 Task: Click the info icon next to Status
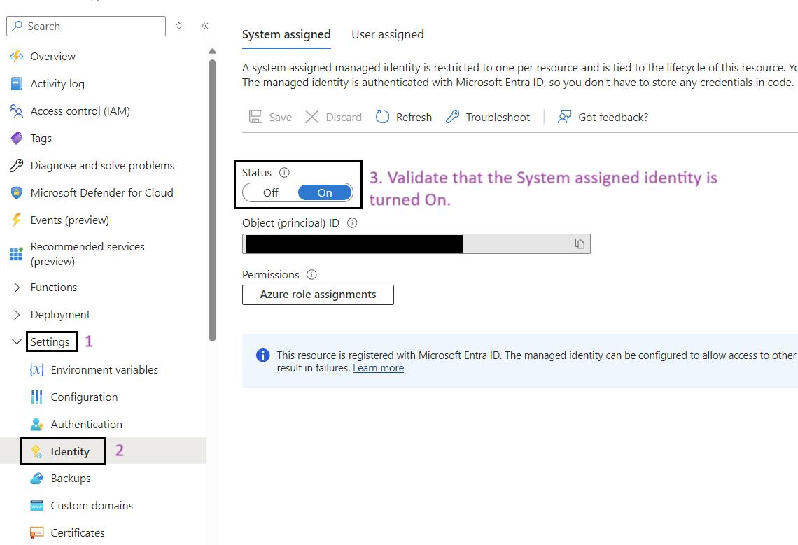tap(284, 173)
